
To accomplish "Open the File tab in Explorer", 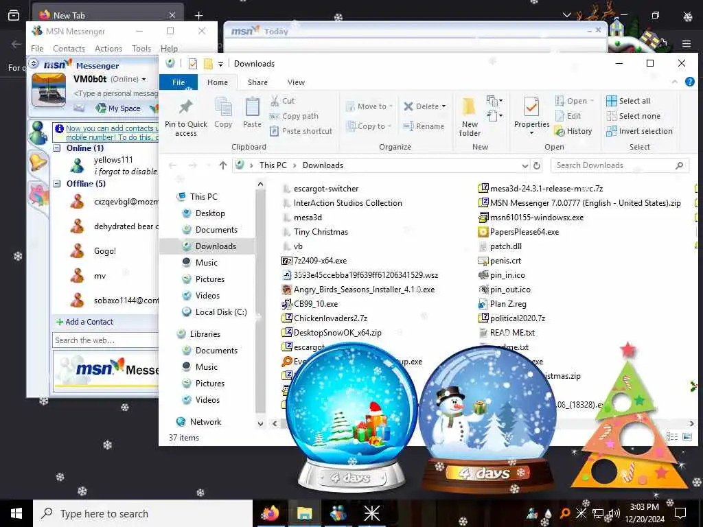I will (x=178, y=82).
